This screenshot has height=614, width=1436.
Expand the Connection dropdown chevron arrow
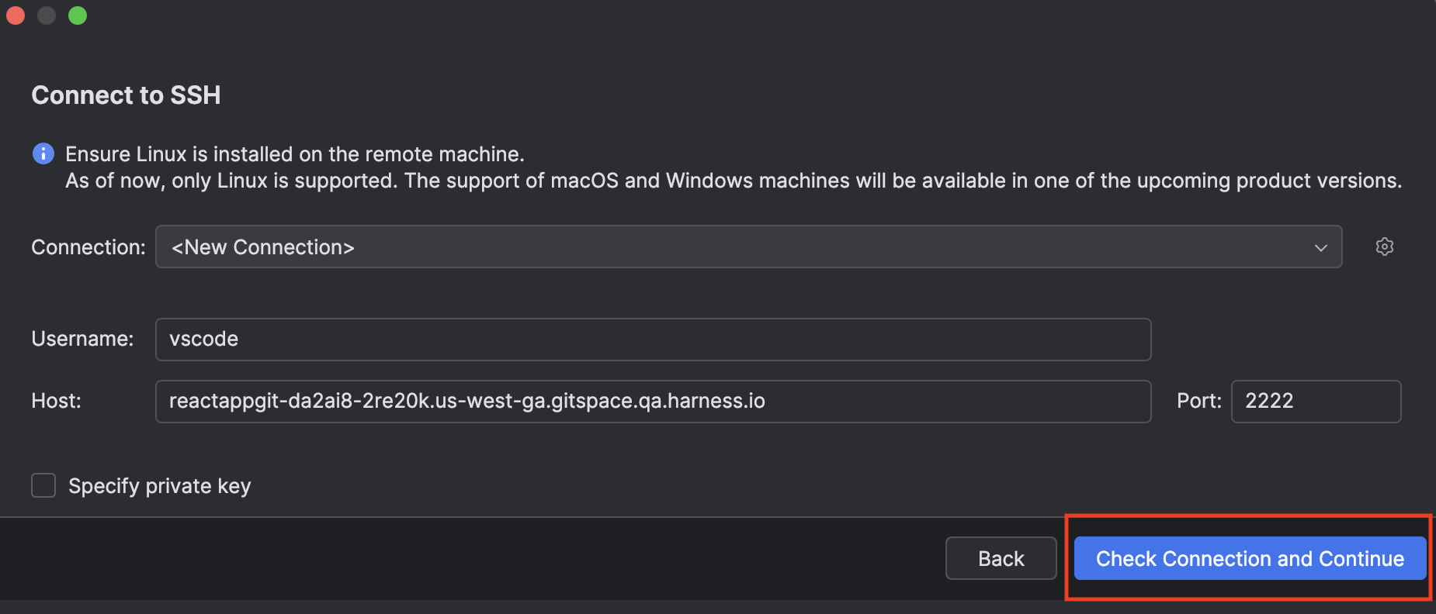[1320, 247]
